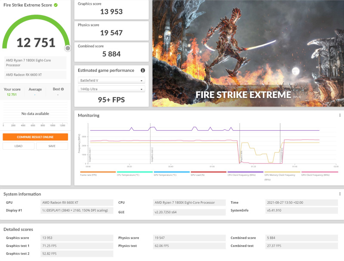This screenshot has height=261, width=344.
Task: Click the Display #1 value field
Action: (x=77, y=210)
